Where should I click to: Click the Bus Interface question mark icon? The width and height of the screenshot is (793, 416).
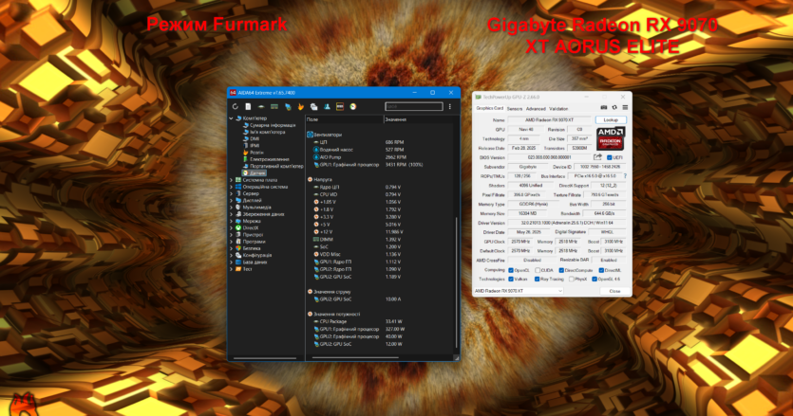tap(625, 176)
